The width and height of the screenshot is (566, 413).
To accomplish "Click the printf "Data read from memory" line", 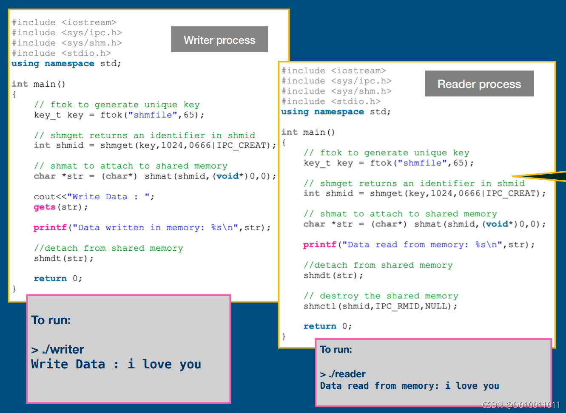I will pos(419,244).
